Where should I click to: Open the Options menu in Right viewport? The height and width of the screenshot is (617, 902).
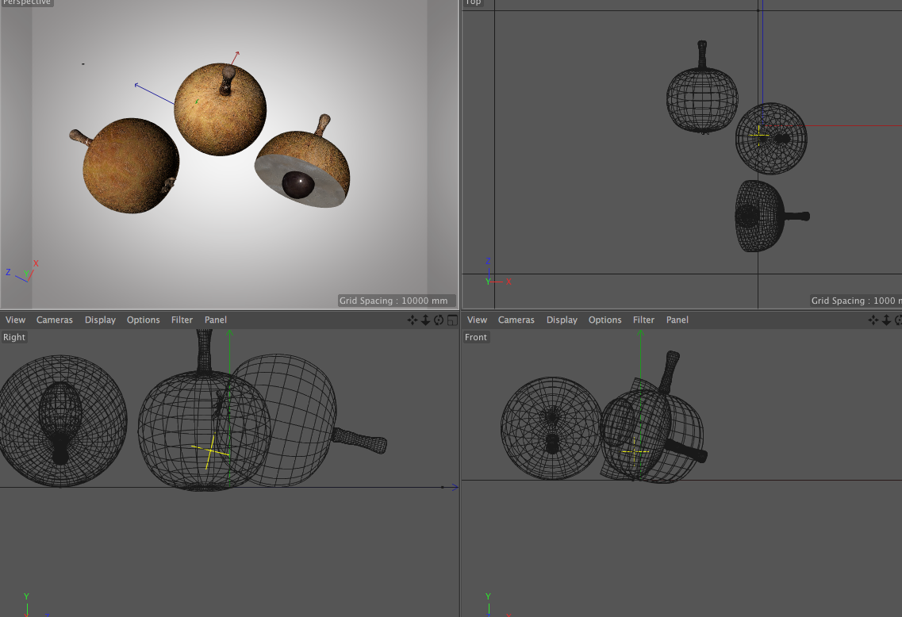144,320
